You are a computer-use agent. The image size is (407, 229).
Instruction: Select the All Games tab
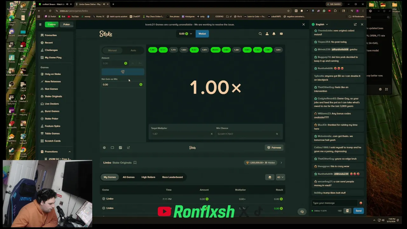point(128,177)
